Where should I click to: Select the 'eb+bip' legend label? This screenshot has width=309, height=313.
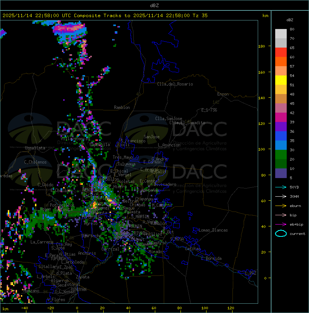coord(296,225)
